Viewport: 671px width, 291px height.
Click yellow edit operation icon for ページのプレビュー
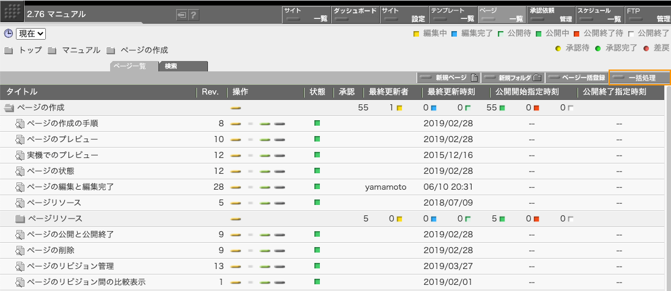point(235,140)
